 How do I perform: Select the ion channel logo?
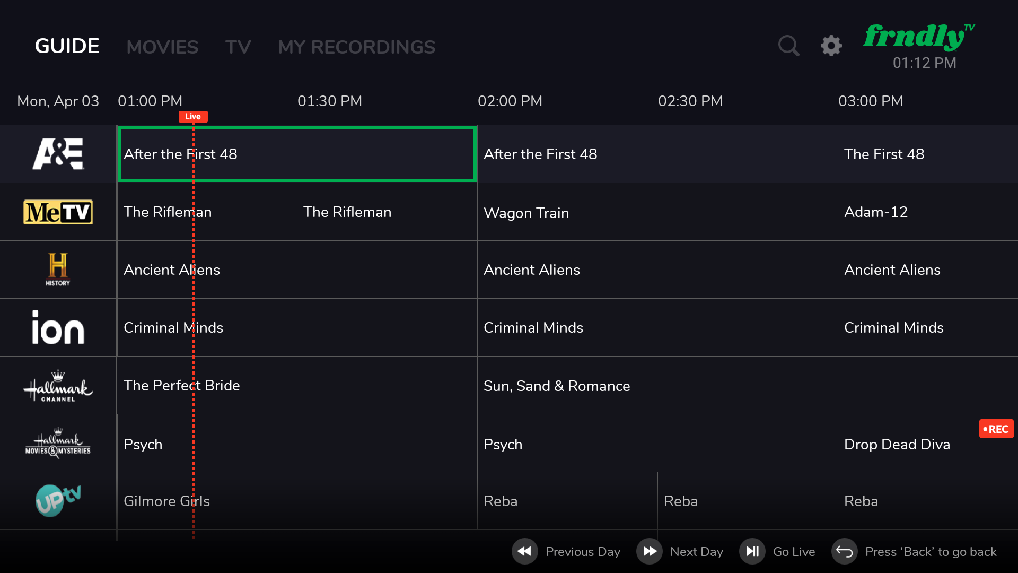click(58, 327)
